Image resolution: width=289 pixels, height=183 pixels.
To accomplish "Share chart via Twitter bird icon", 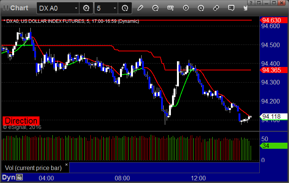I will [245, 8].
